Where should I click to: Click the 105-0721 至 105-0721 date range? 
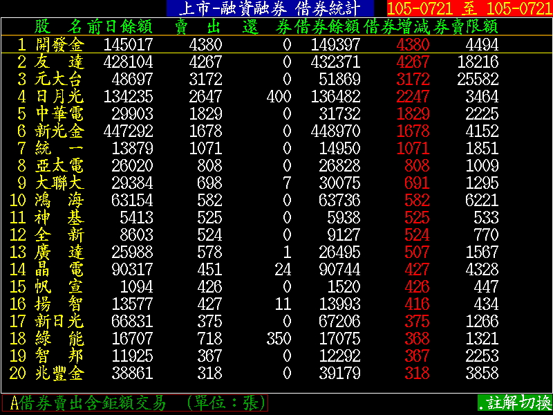tap(469, 8)
